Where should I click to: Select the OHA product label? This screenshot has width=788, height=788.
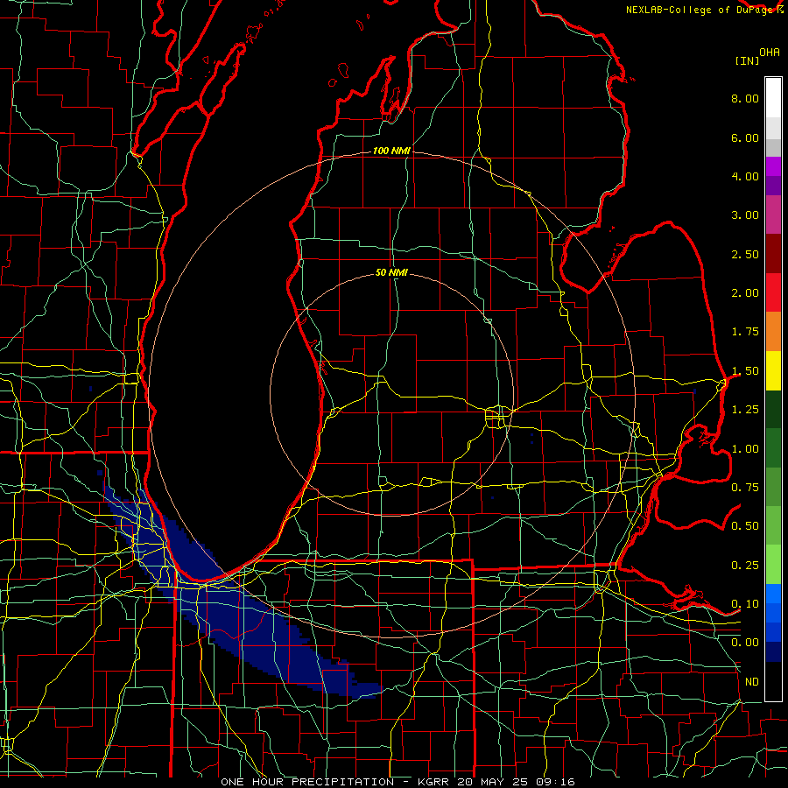point(770,53)
